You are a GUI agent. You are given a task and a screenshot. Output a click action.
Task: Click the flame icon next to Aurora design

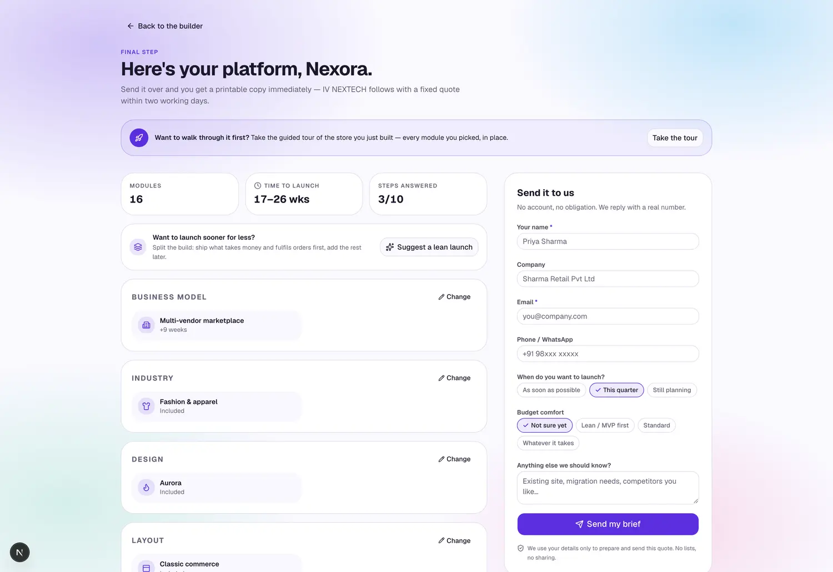pos(146,487)
